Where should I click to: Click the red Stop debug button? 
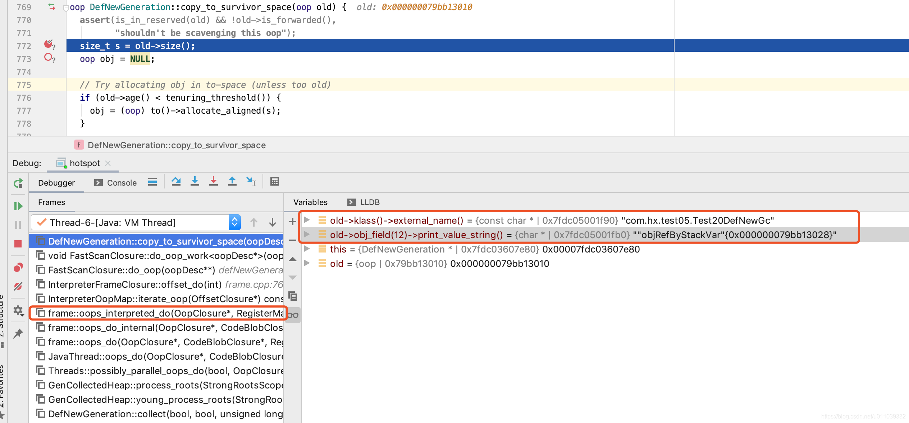(18, 244)
